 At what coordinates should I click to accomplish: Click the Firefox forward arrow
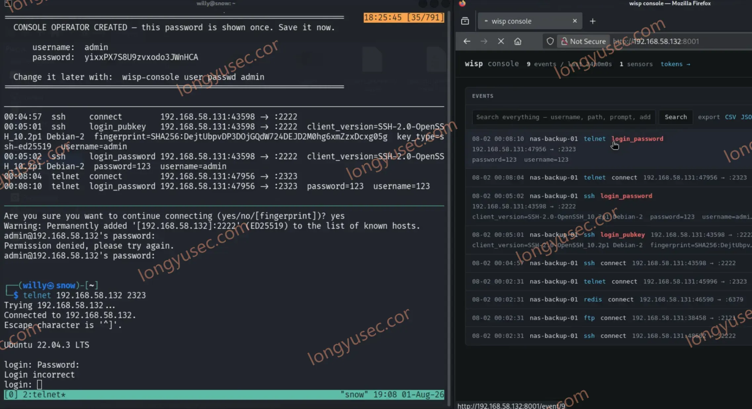[x=484, y=41]
